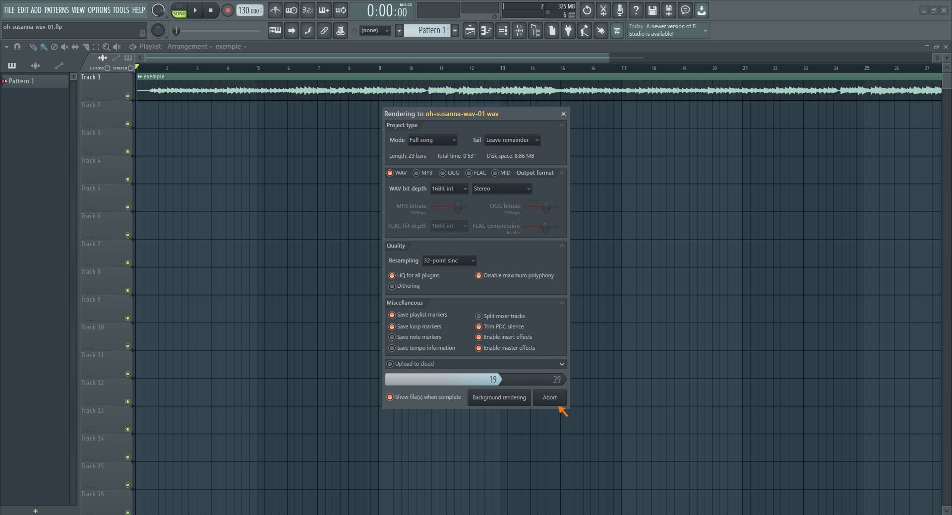Enable wait for input before recording
Screen dimensions: 952x515
pyautogui.click(x=292, y=10)
